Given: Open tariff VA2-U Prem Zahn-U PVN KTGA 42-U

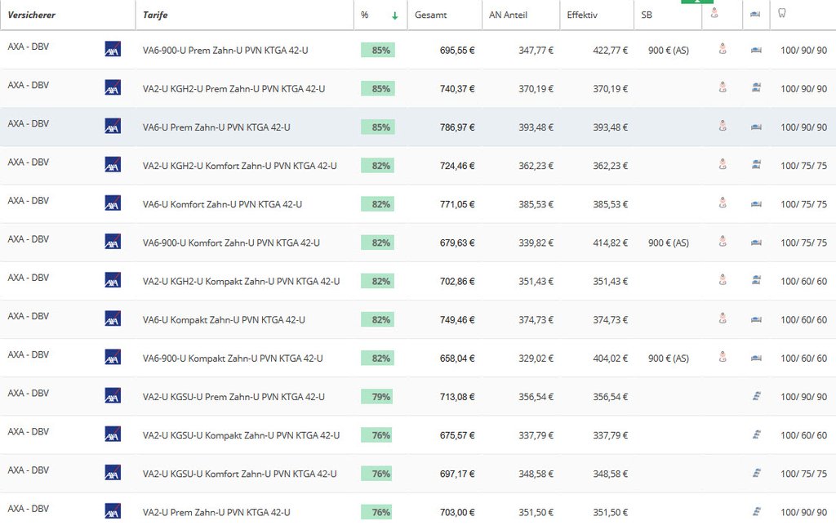Looking at the screenshot, I should [x=216, y=512].
